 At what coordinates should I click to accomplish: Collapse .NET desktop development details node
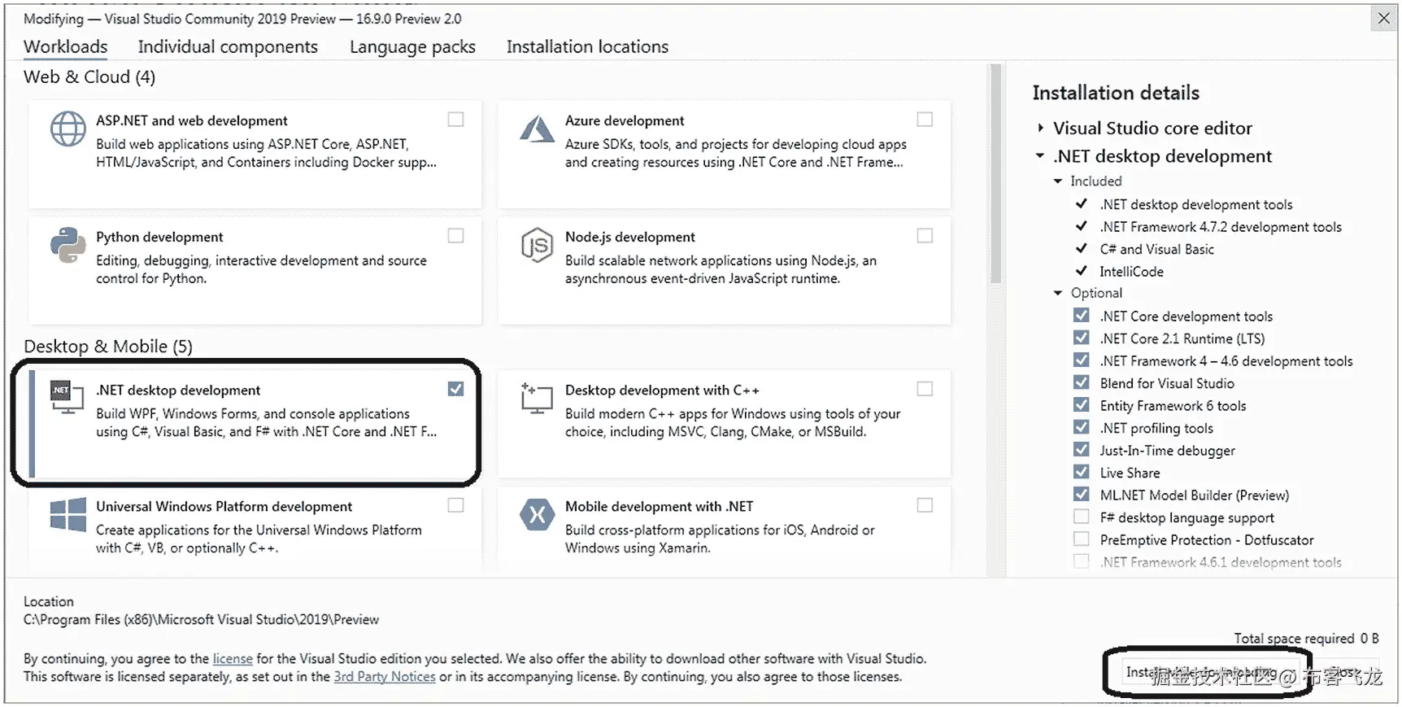click(1040, 155)
